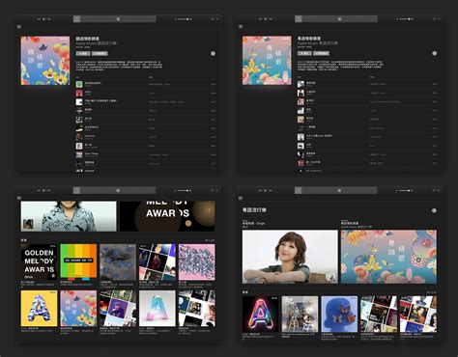This screenshot has height=357, width=458.
Task: Open the yellow letter A playlist tile
Action: pos(39,309)
